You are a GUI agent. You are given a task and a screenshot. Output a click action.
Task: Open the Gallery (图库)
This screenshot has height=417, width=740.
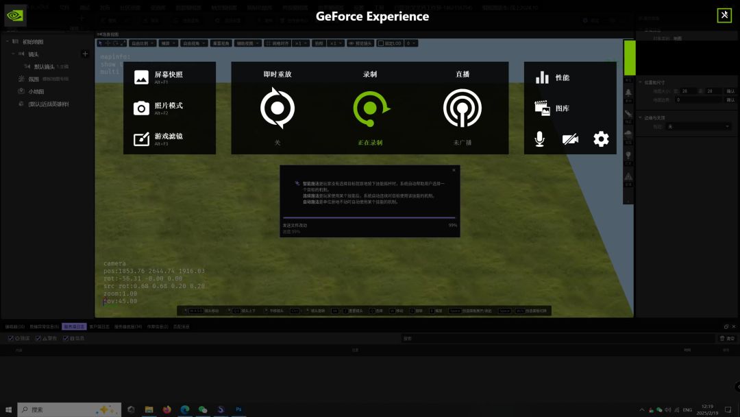point(553,108)
